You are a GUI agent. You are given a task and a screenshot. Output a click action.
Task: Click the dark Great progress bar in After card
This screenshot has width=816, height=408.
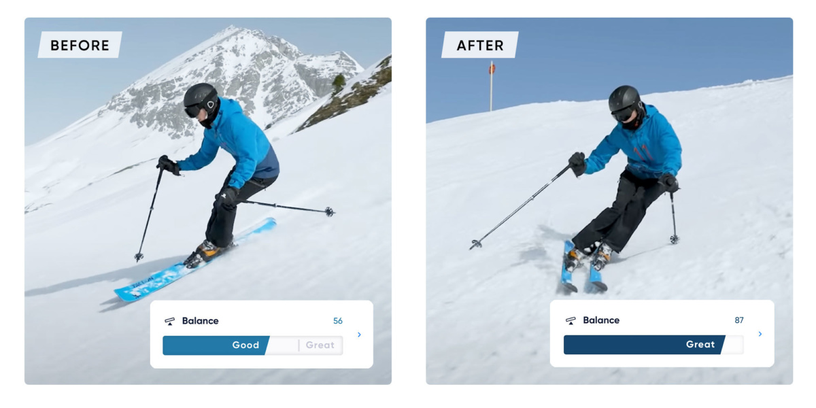[645, 345]
